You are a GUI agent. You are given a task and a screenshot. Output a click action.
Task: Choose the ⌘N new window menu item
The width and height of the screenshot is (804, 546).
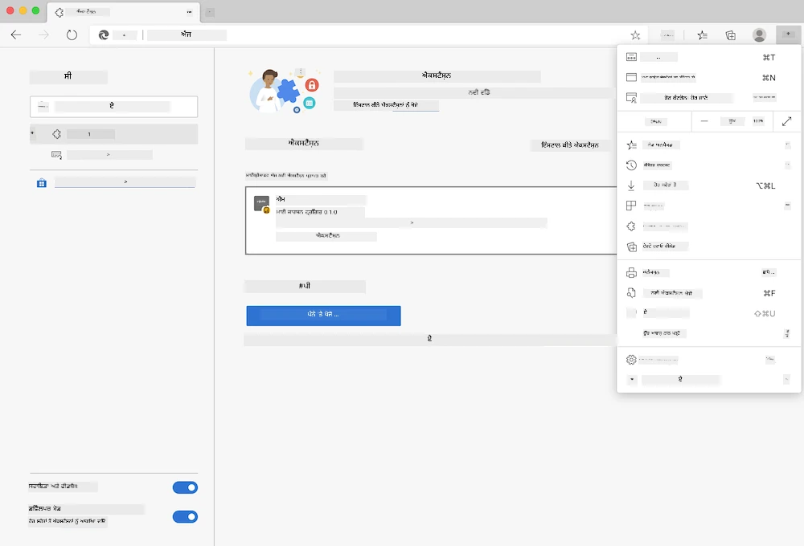708,78
